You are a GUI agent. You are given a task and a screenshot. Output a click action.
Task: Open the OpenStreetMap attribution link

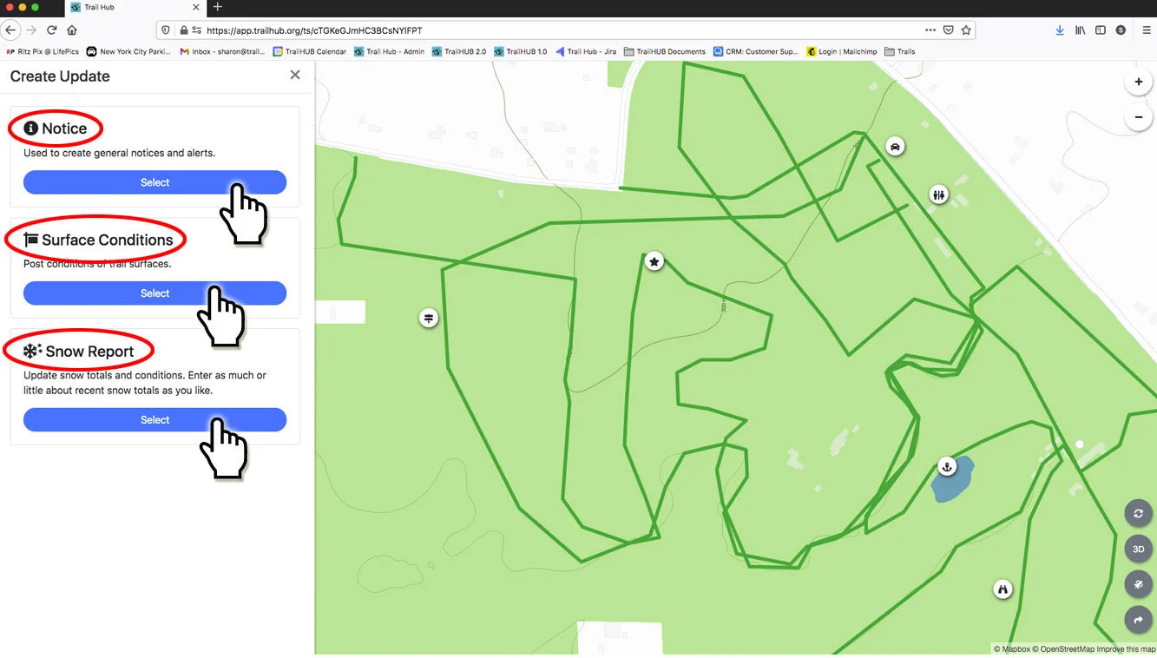point(1064,649)
